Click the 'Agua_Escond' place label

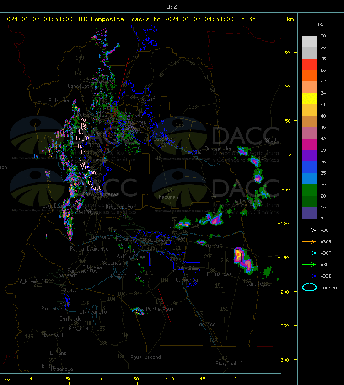click(x=146, y=357)
